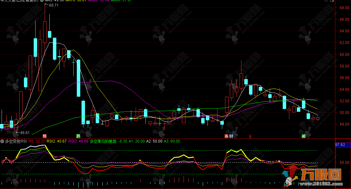Screen dimensions: 351x189
Task: Click the 68.71 highest price annotation
Action: (53, 6)
